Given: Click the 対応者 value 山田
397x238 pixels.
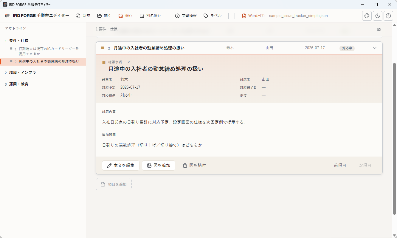Looking at the screenshot, I should point(266,80).
